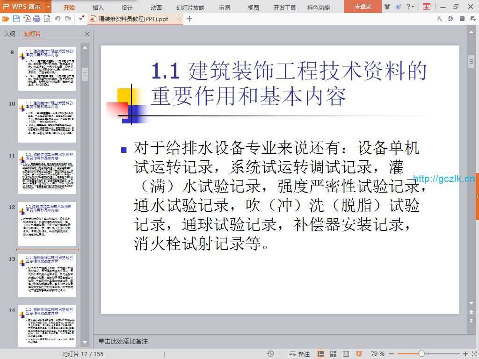Click the 未登录 login button

[x=363, y=7]
